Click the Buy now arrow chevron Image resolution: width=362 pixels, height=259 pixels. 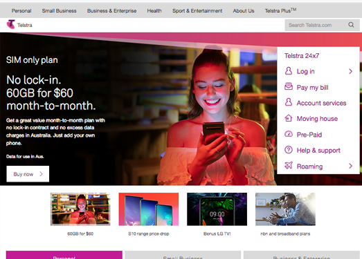[42, 174]
